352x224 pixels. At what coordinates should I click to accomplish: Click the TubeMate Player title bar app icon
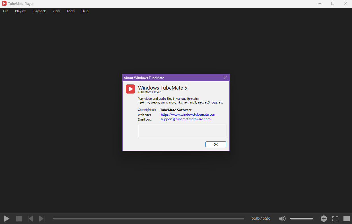[x=4, y=4]
